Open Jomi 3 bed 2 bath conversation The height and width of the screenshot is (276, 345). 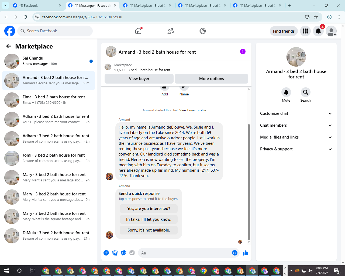(x=49, y=158)
